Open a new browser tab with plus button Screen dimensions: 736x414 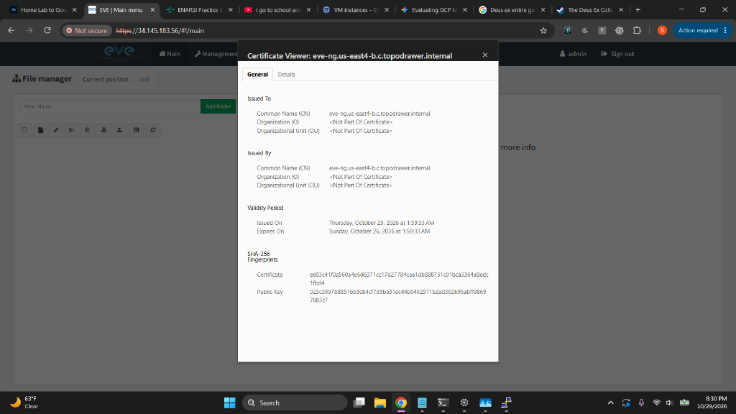click(x=638, y=10)
